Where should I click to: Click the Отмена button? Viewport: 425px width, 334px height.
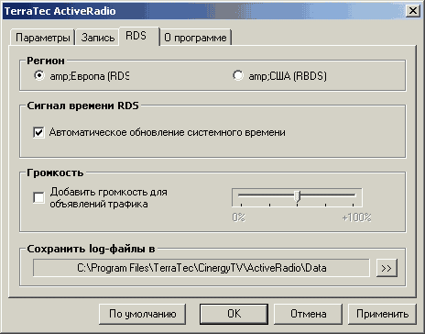click(x=308, y=314)
